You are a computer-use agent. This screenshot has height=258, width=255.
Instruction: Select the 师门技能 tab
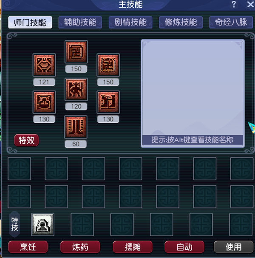tap(30, 22)
